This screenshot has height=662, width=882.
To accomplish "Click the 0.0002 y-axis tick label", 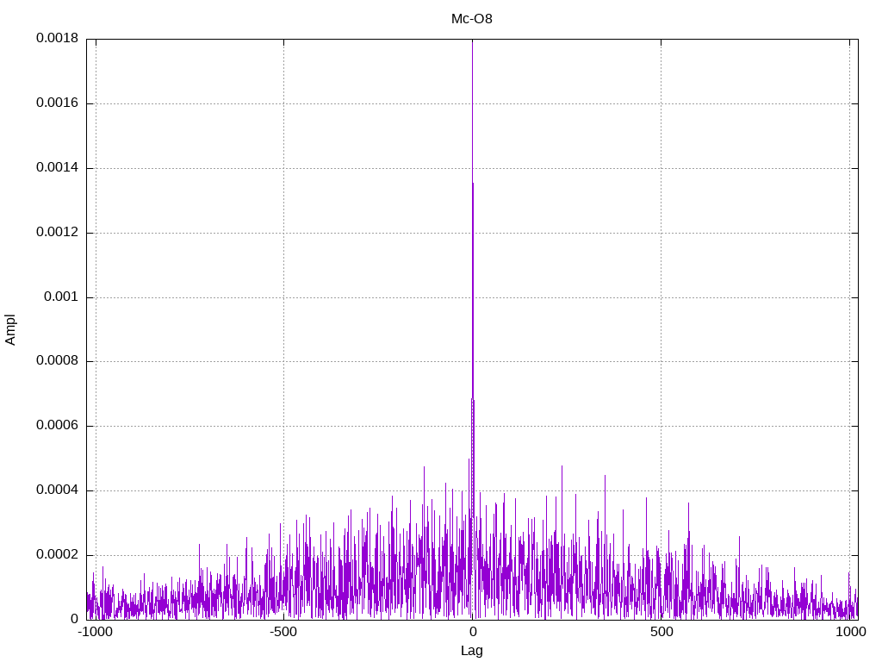I will coord(58,554).
